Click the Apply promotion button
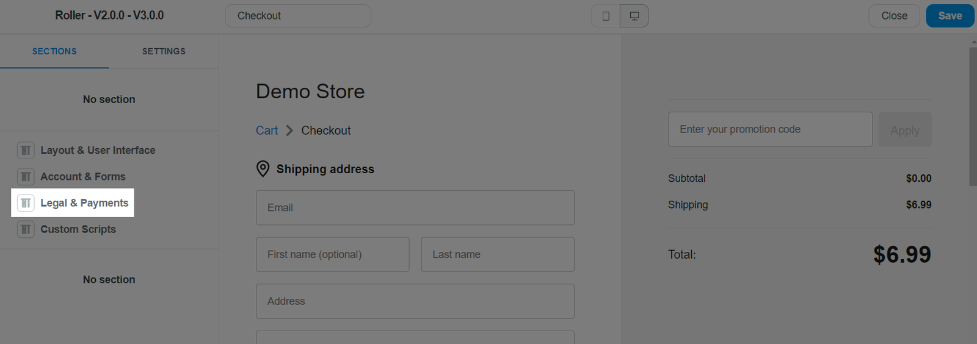 point(905,129)
